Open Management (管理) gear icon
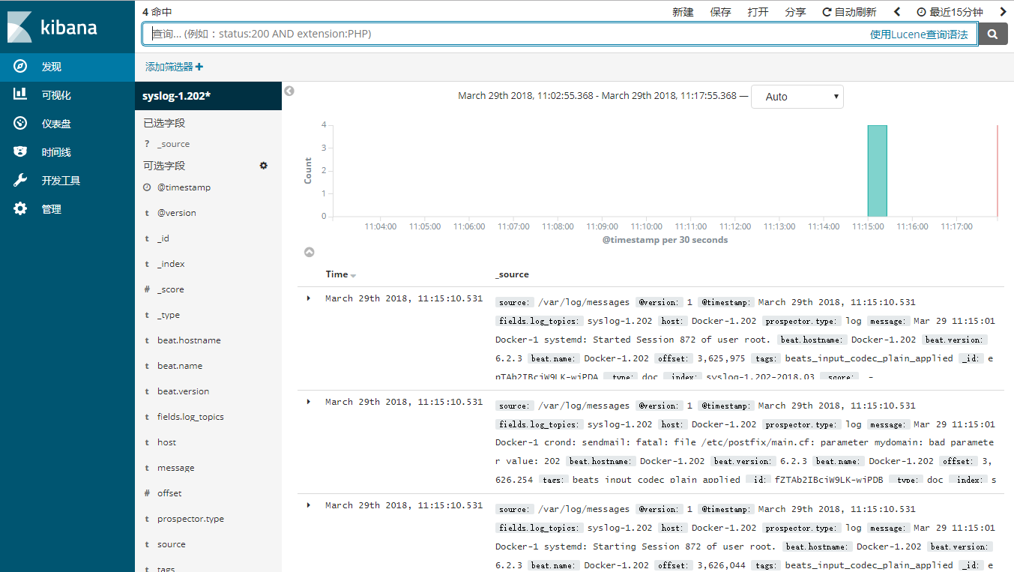 point(21,209)
